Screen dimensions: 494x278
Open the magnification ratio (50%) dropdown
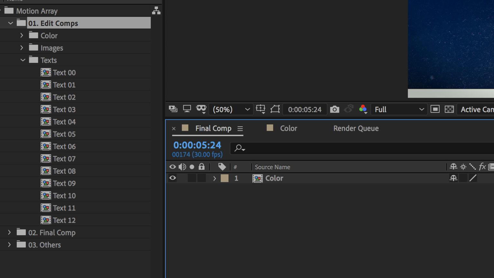tap(231, 109)
